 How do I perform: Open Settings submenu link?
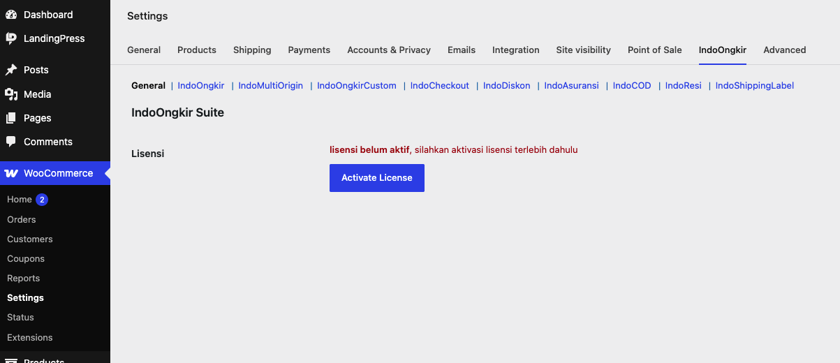tap(26, 297)
